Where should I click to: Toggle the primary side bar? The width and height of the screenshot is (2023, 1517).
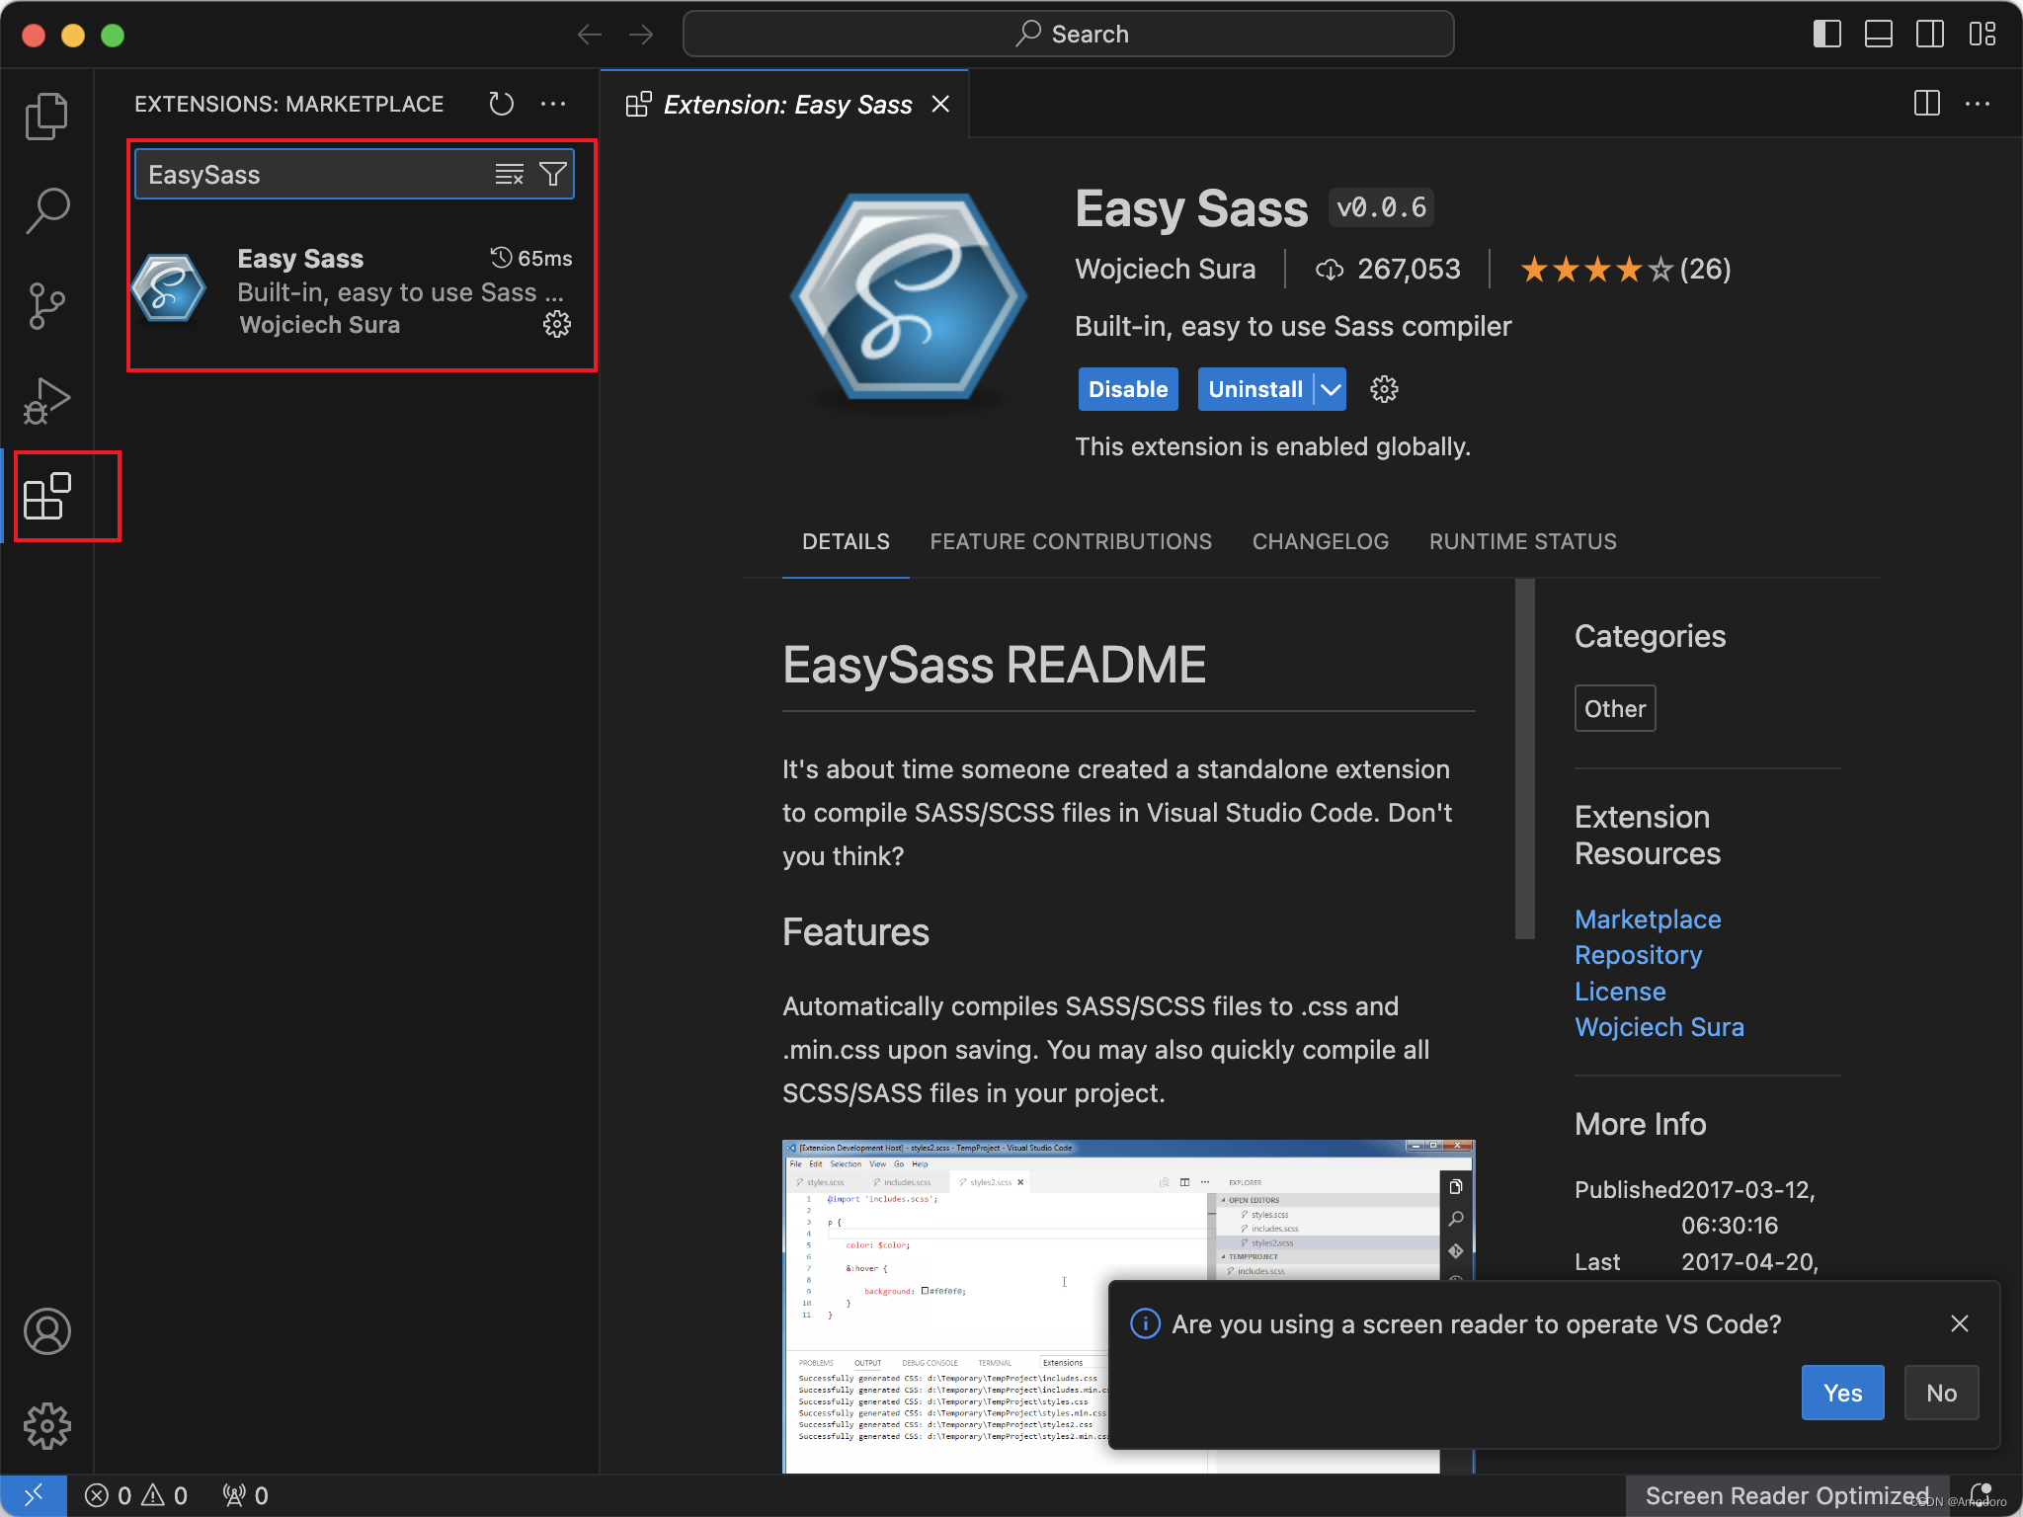(x=1827, y=35)
